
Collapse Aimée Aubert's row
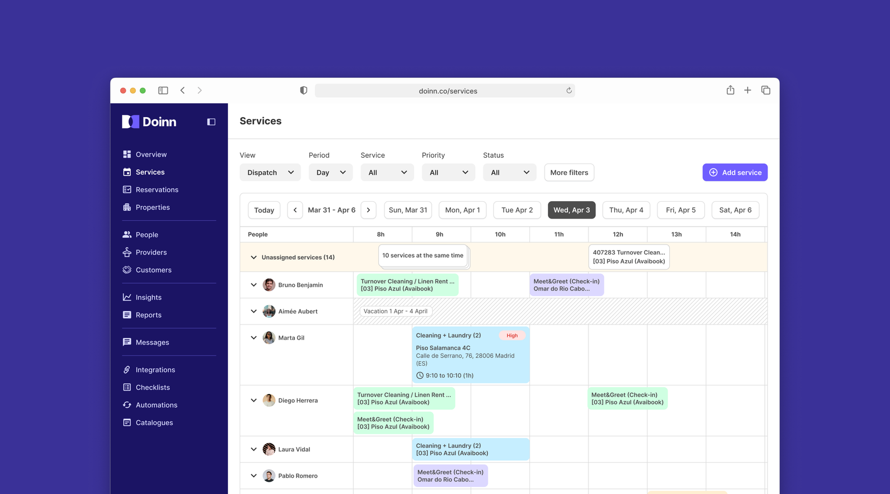(x=254, y=312)
